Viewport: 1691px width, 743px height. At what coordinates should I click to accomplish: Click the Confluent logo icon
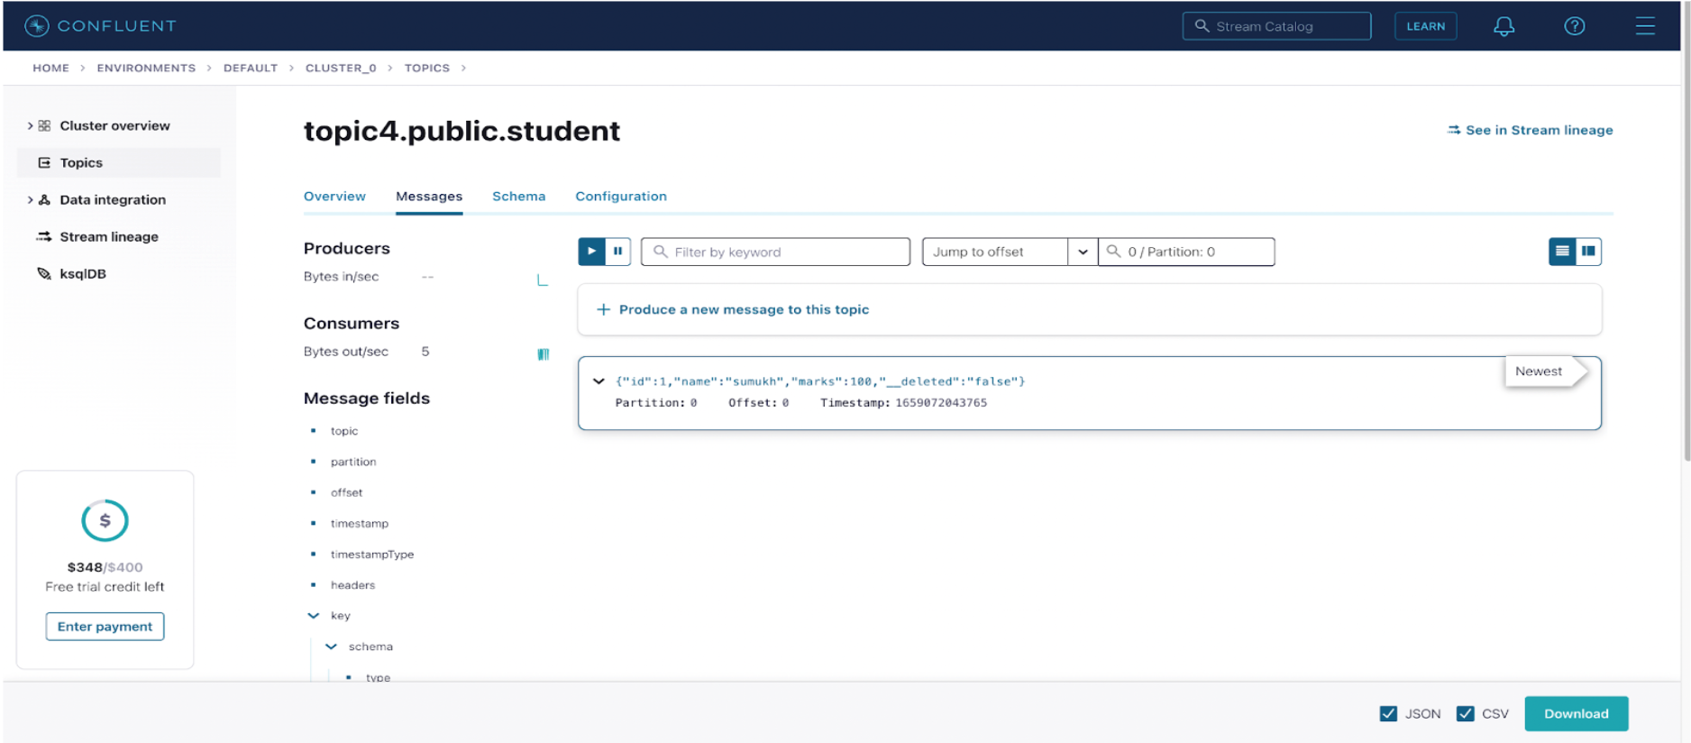coord(37,26)
